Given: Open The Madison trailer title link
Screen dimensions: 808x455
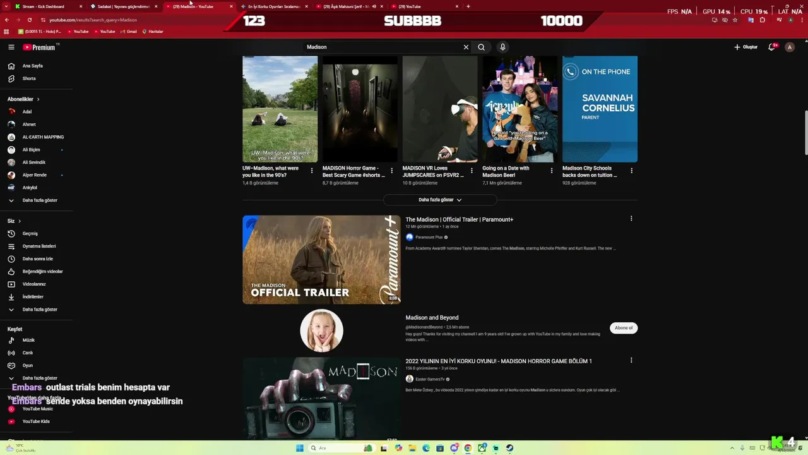Looking at the screenshot, I should (460, 219).
